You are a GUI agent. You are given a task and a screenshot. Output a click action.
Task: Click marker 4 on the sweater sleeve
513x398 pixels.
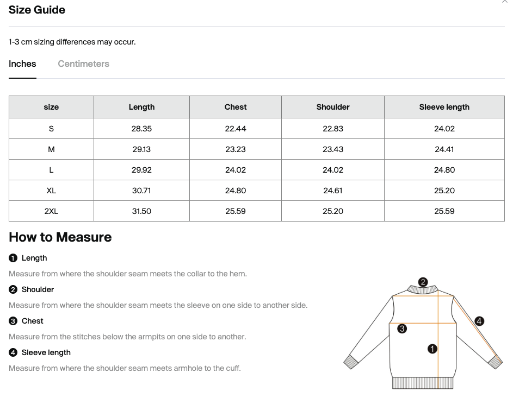click(479, 321)
